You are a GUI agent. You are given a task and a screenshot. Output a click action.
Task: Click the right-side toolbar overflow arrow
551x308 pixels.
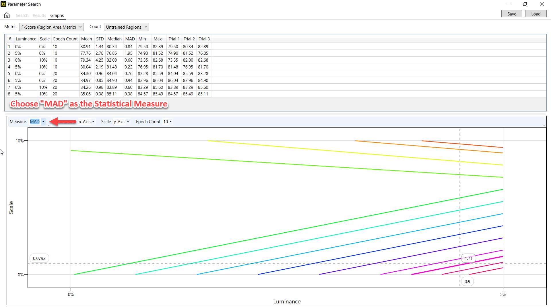[544, 125]
